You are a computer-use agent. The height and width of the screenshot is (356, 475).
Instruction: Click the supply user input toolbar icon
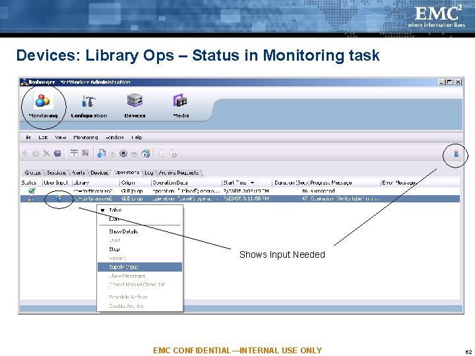pos(146,153)
